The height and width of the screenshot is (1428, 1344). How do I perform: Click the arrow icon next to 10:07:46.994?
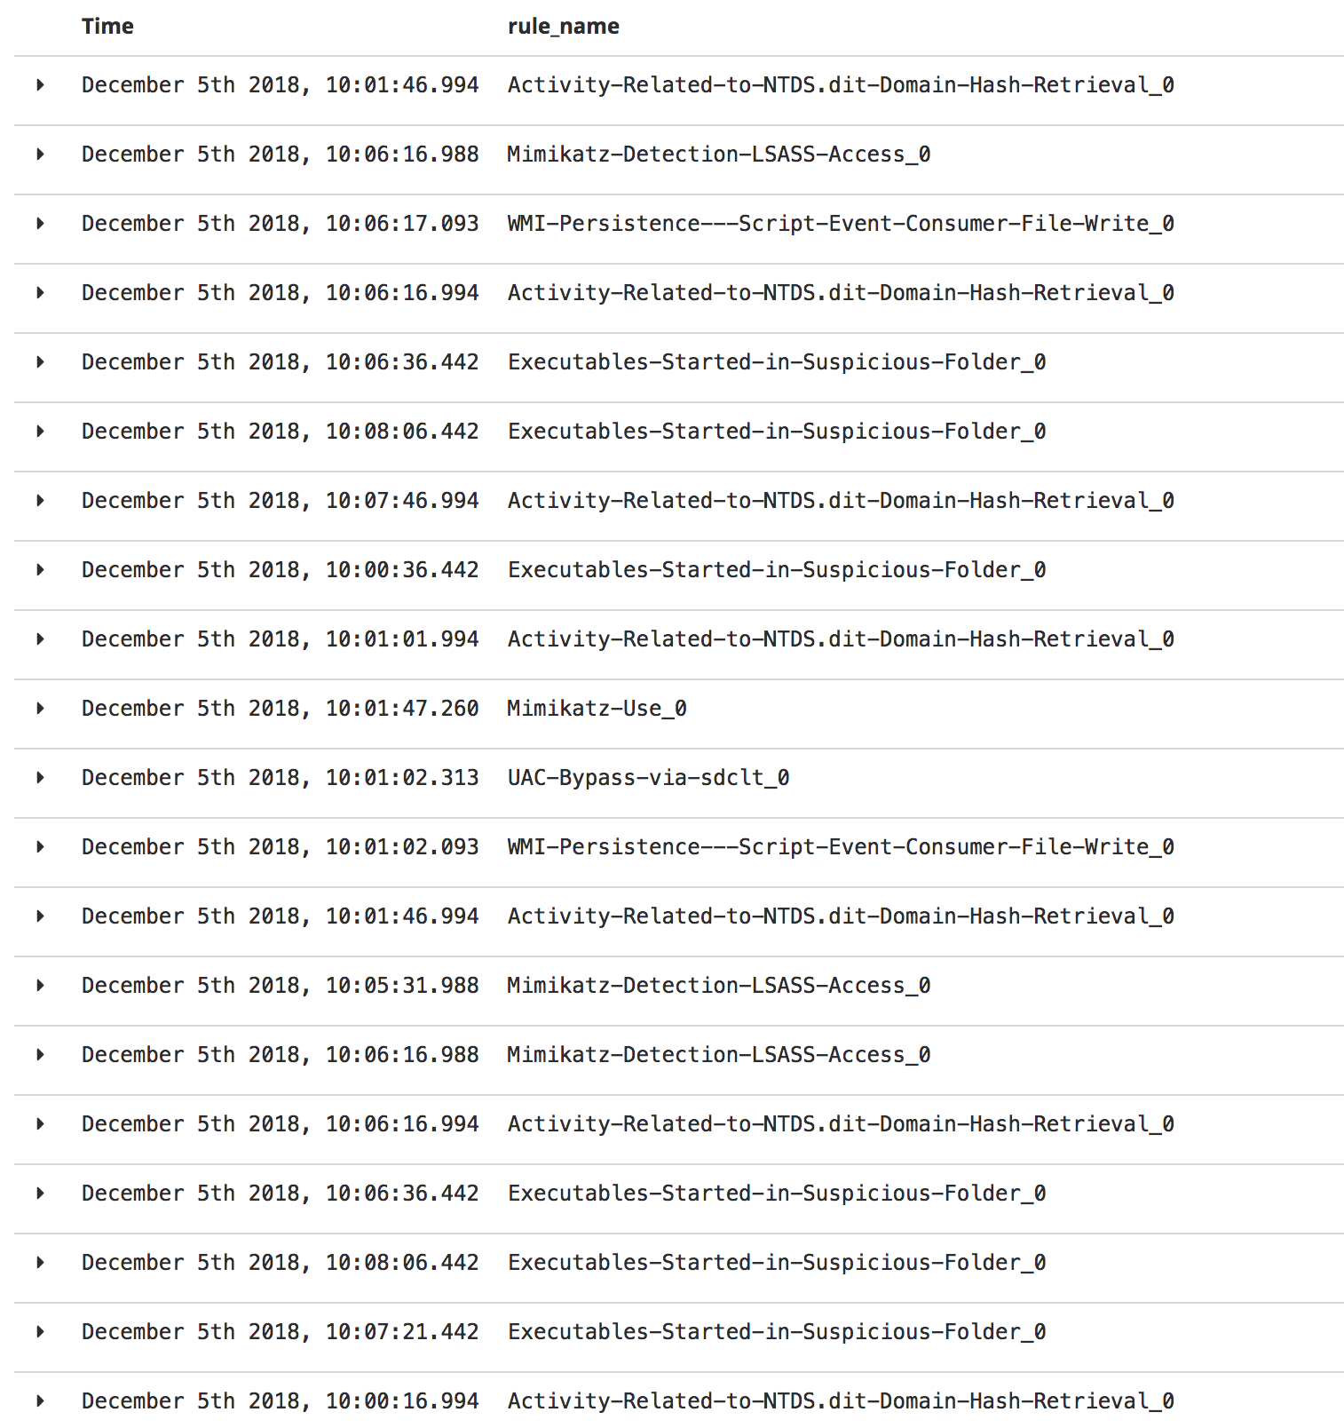[40, 500]
